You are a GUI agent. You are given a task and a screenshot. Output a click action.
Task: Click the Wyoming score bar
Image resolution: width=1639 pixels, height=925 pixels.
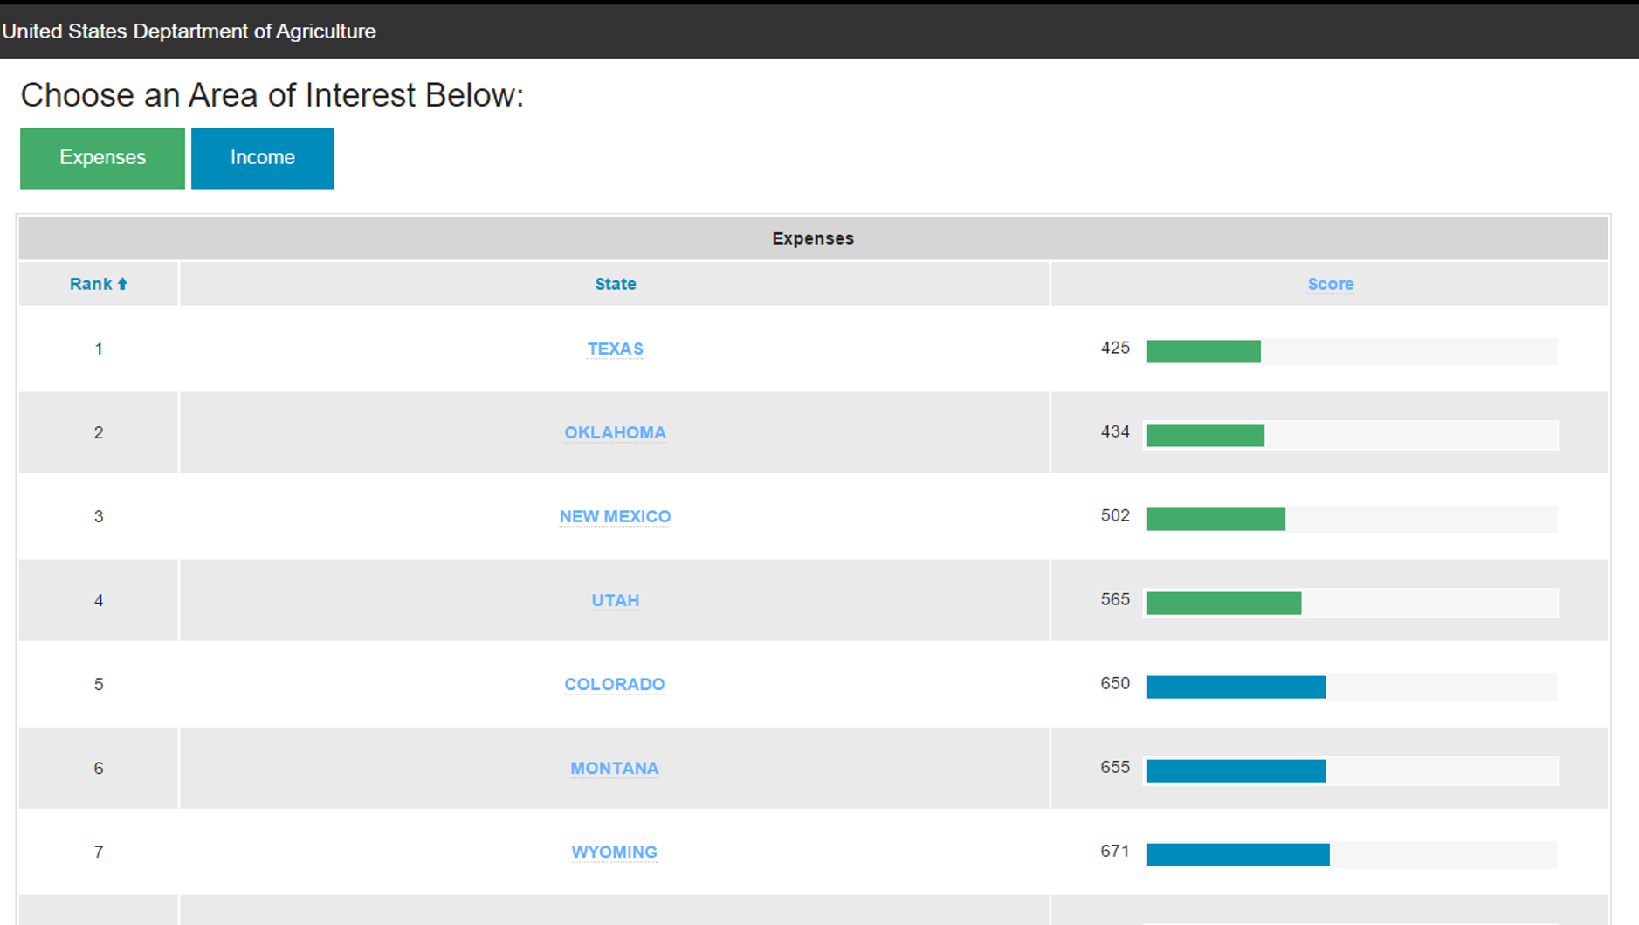1351,854
